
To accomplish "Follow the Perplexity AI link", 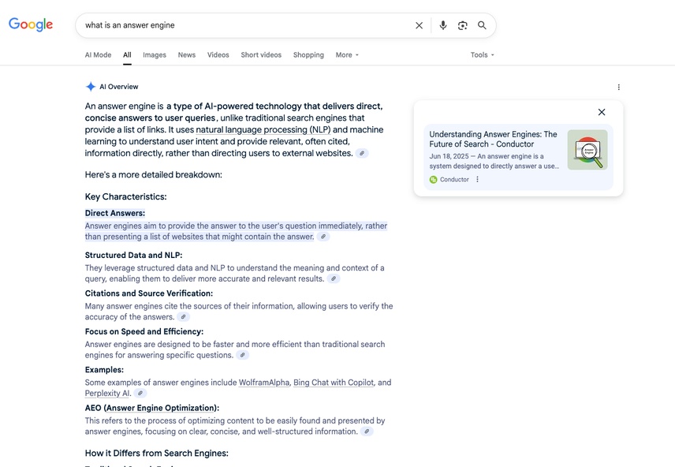I will [x=107, y=394].
